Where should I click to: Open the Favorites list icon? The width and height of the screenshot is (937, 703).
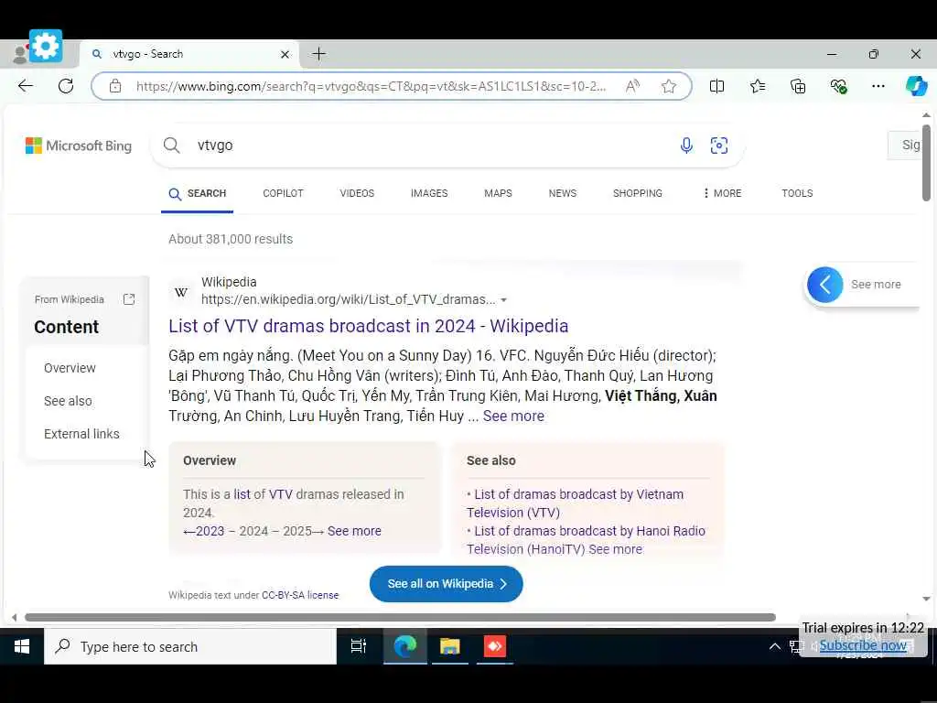click(x=757, y=86)
